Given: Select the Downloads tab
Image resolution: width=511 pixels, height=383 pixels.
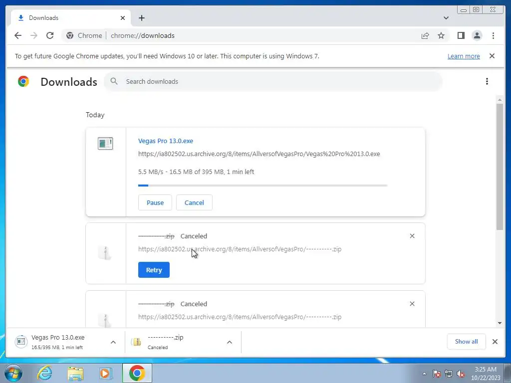Looking at the screenshot, I should click(71, 18).
